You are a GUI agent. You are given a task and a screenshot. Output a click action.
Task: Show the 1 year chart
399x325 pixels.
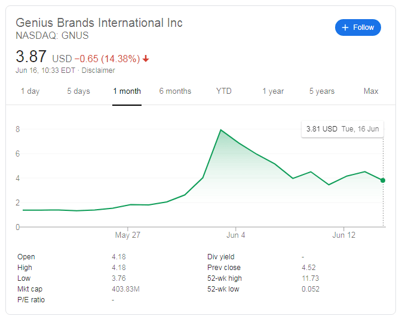click(273, 91)
